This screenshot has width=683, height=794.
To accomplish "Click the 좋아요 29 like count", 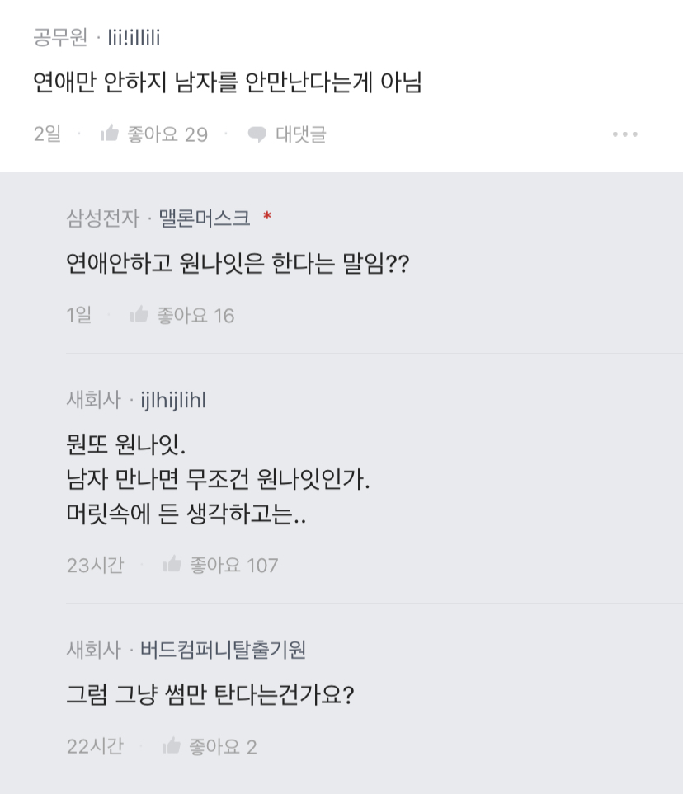I will 167,134.
